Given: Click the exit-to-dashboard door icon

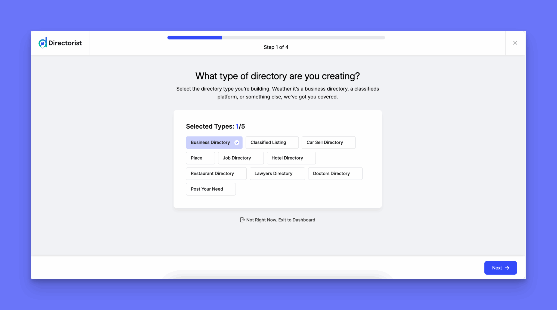Looking at the screenshot, I should click(242, 220).
